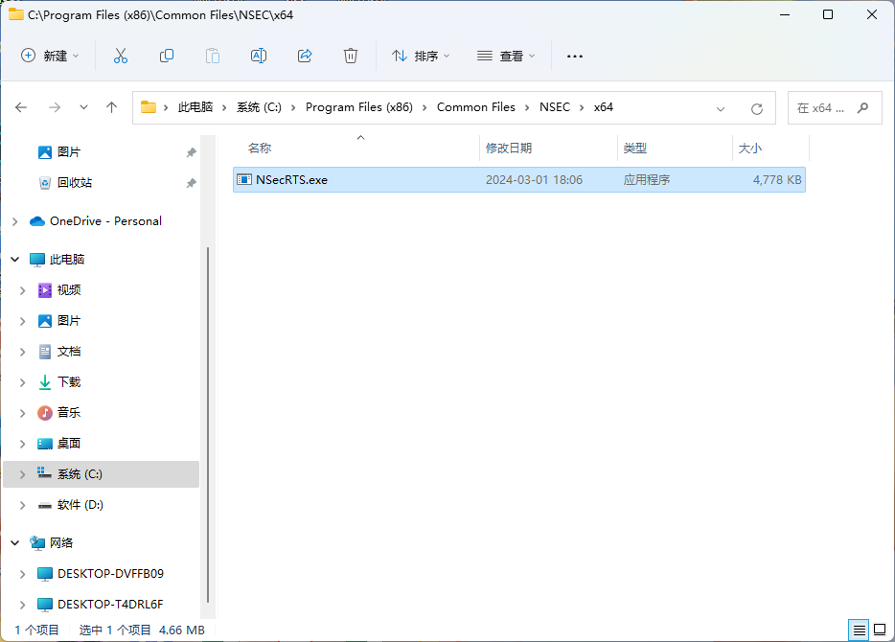Viewport: 895px width, 642px height.
Task: Collapse the 此电脑 tree node
Action: coord(15,260)
